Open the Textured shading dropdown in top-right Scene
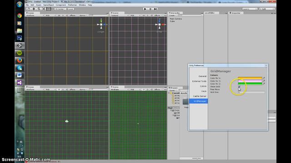The image size is (291, 163). [120, 15]
